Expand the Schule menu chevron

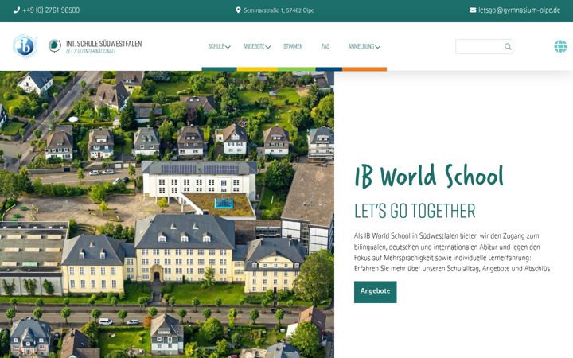pyautogui.click(x=228, y=47)
